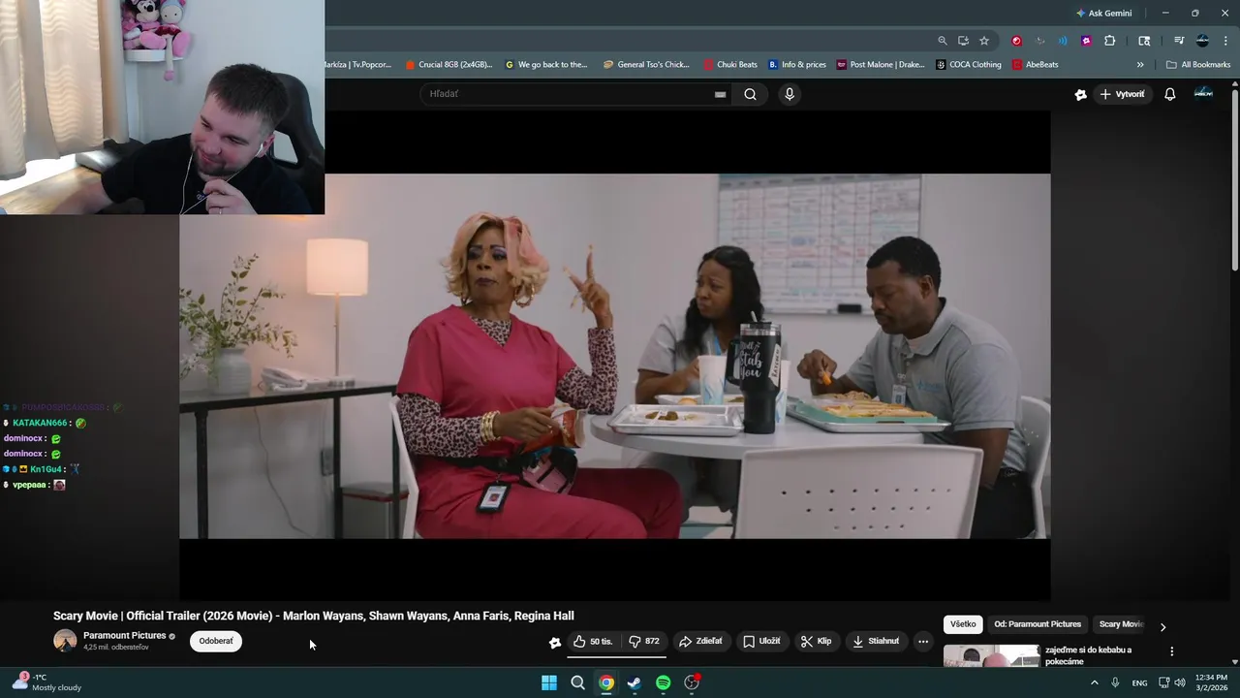
Task: Open the 'zajeďme si do kebabu' video thumbnail
Action: point(991,656)
